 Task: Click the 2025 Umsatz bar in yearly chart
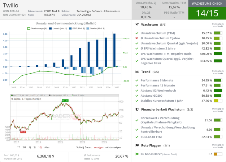[x=115, y=50]
